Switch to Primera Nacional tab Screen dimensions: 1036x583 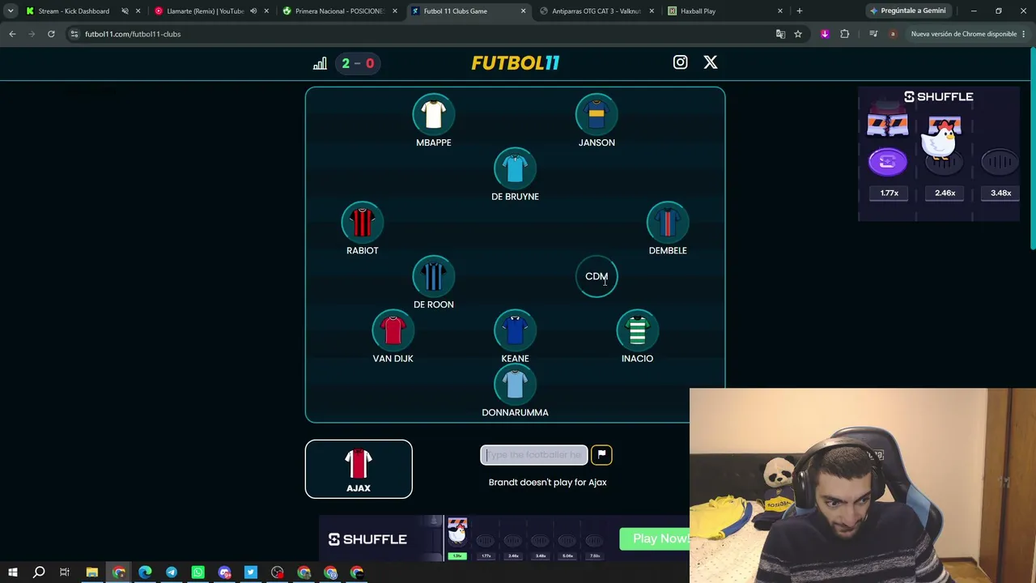coord(339,11)
